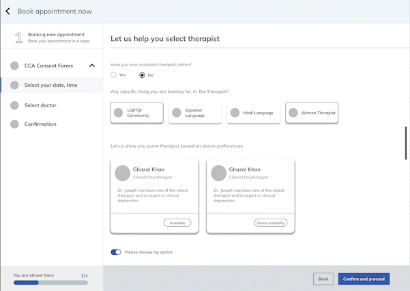Click the Confirmation step circle icon
This screenshot has width=410, height=291.
(14, 124)
